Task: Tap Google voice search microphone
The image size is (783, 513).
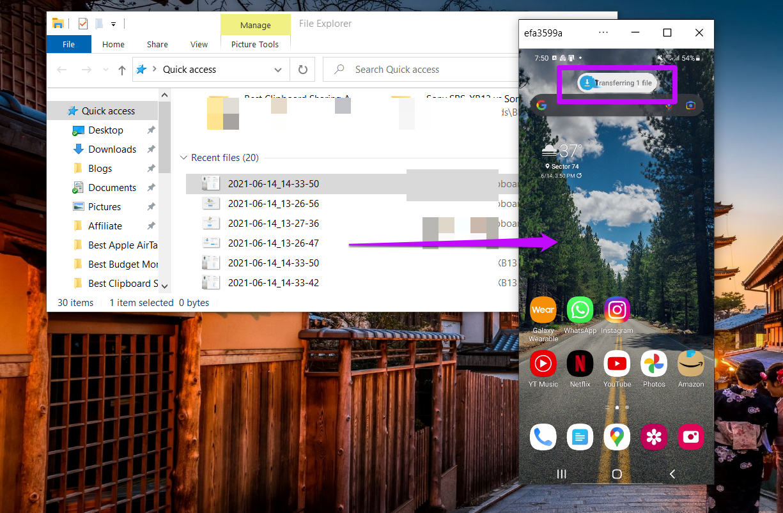Action: click(669, 105)
